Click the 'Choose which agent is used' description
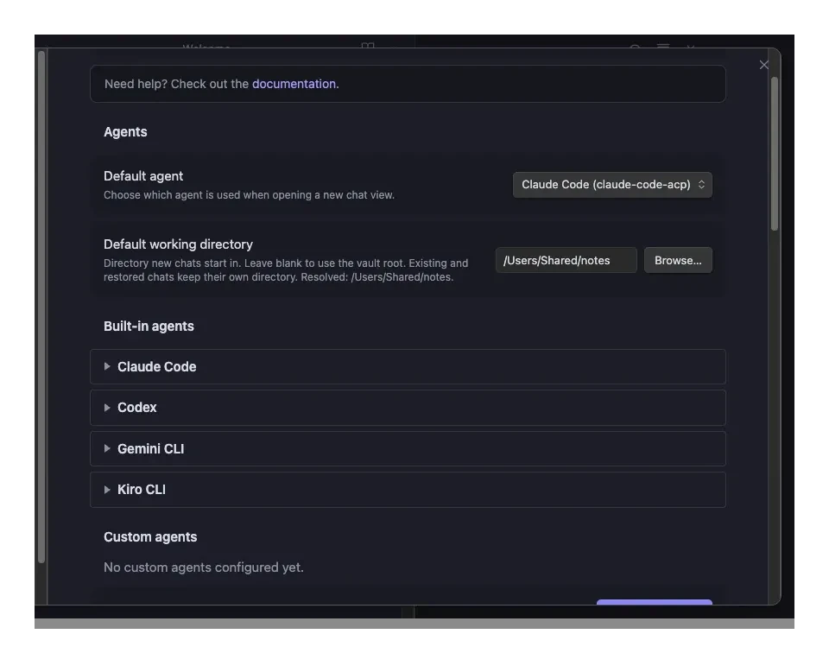This screenshot has height=653, width=829. coord(249,195)
